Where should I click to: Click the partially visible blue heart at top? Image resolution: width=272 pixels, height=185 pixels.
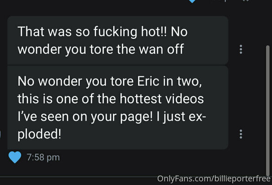click(192, 1)
